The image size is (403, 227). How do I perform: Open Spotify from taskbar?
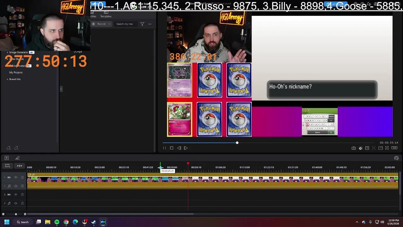57,222
